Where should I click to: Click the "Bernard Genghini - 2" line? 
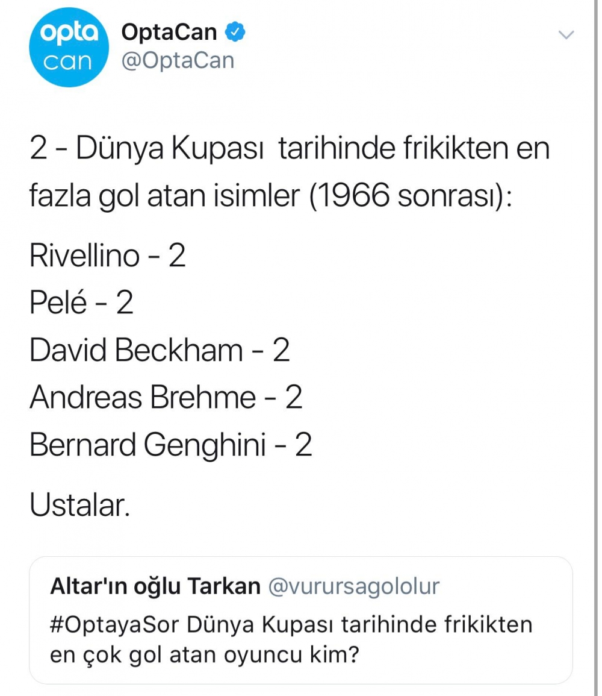tap(170, 445)
